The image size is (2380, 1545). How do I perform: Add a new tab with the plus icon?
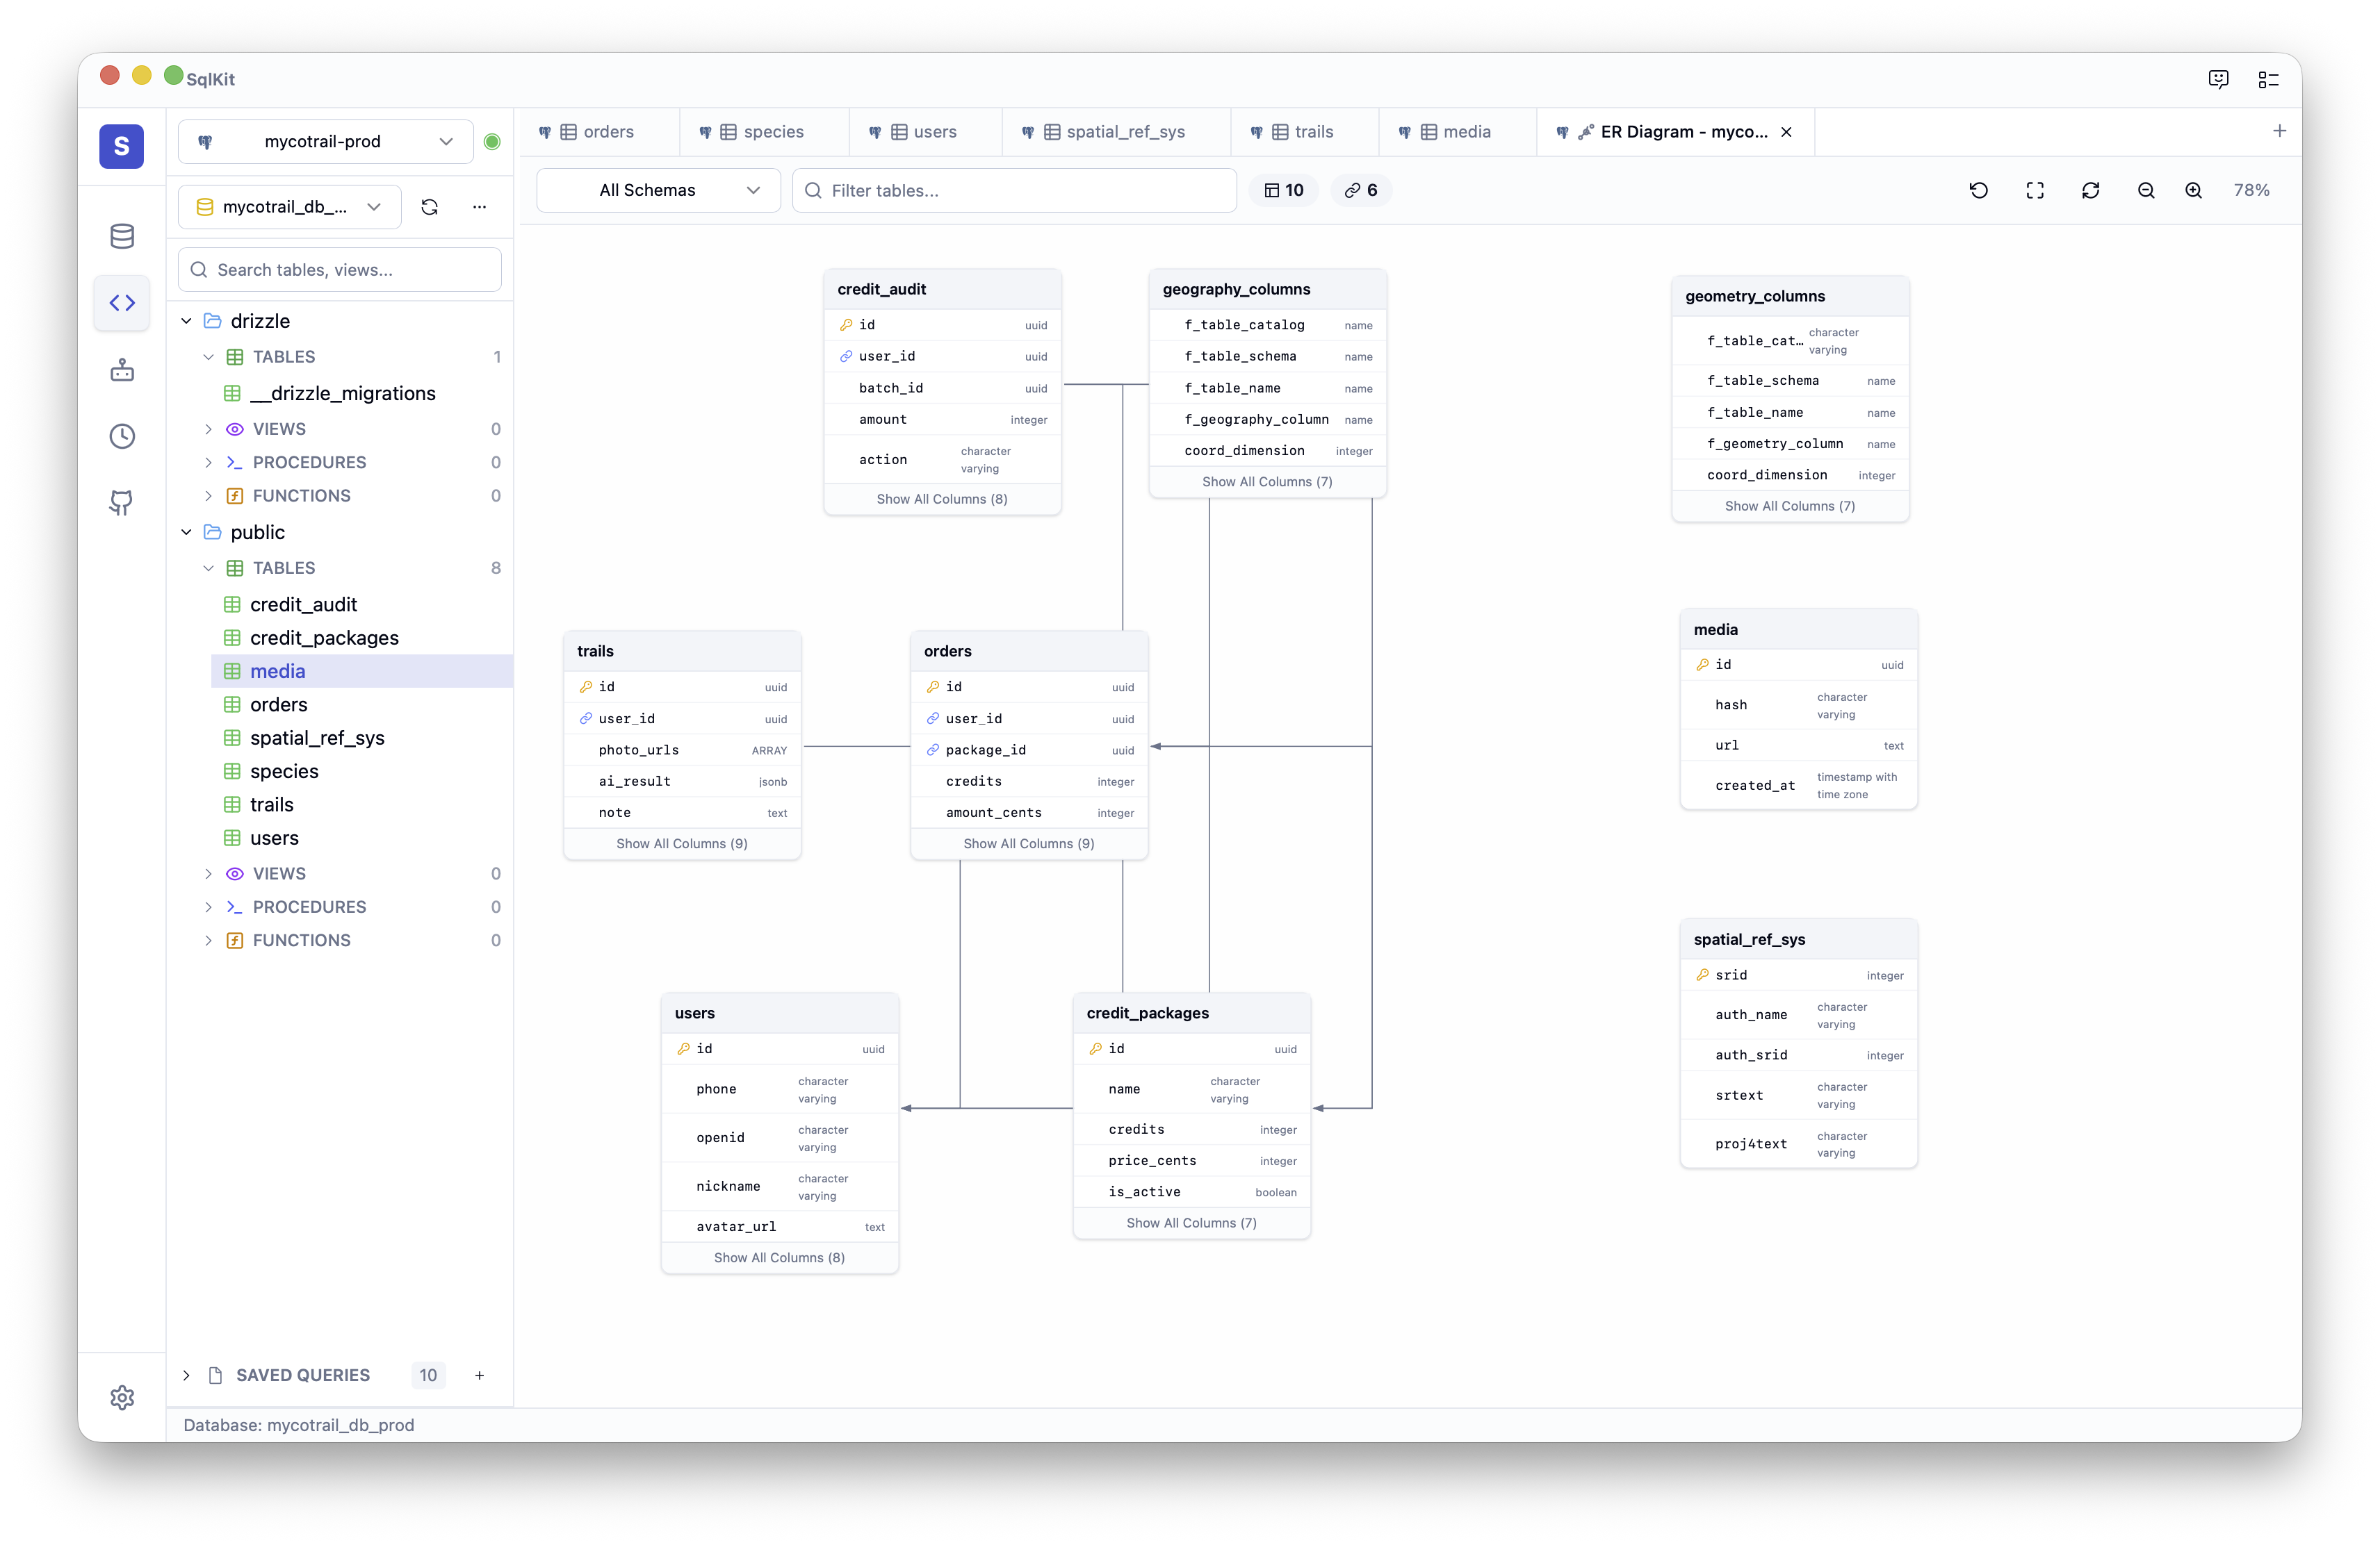[2279, 131]
